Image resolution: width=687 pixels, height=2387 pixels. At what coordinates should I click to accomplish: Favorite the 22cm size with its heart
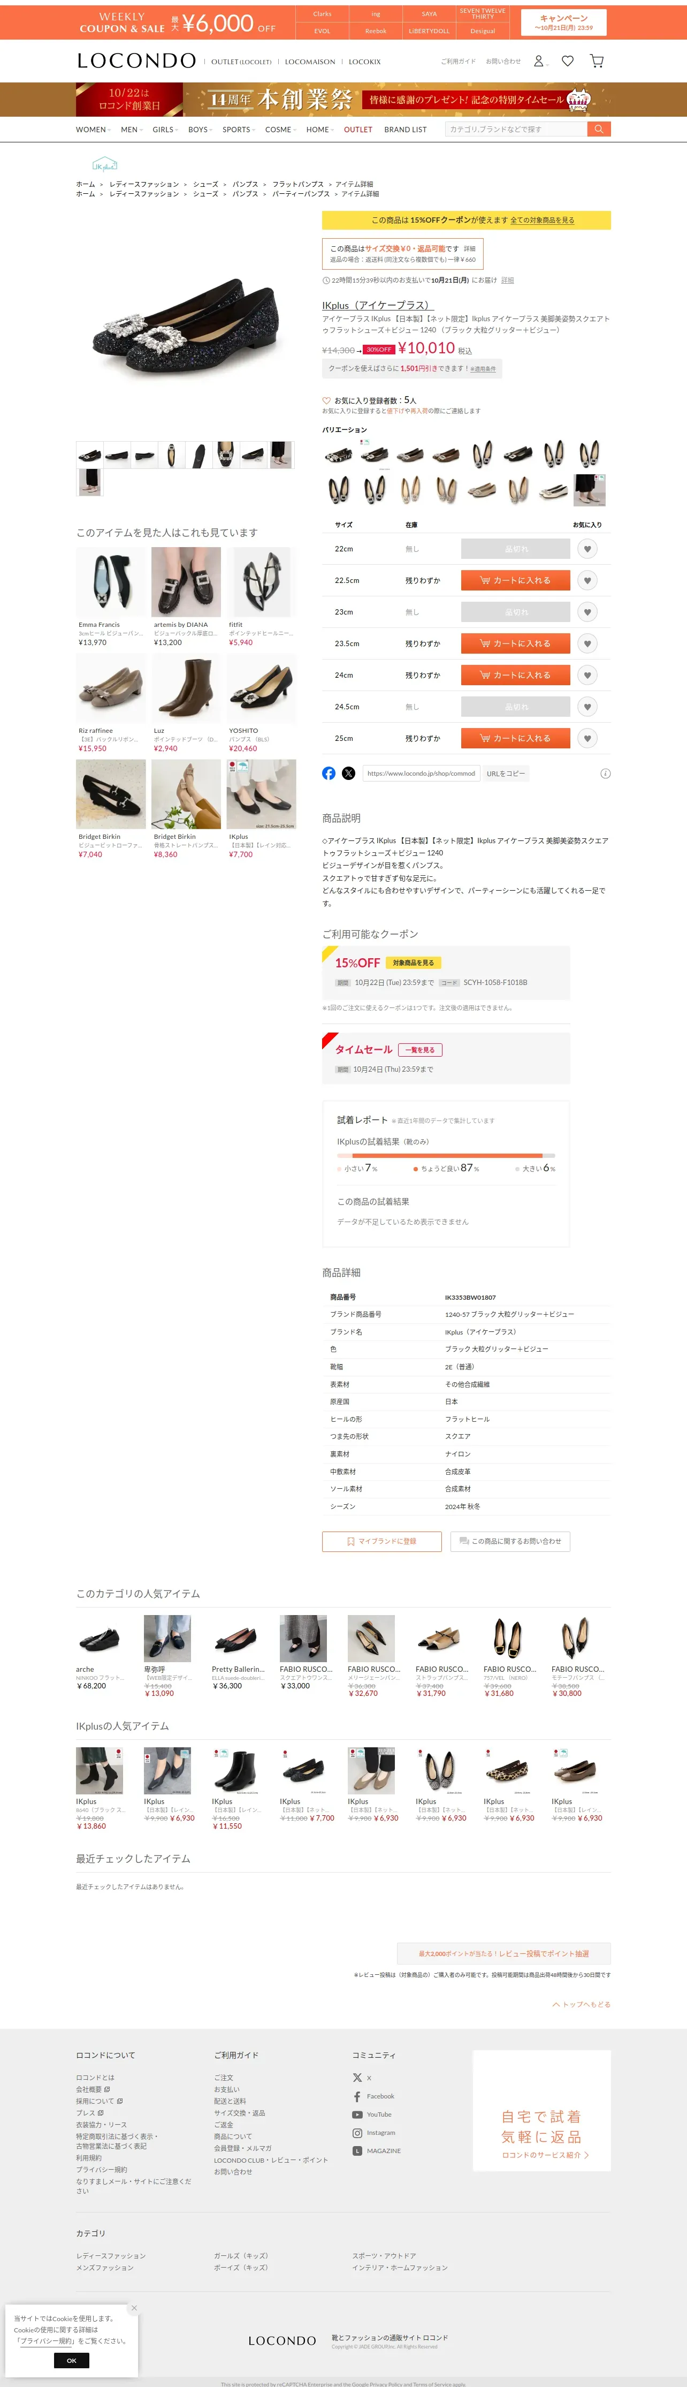point(587,549)
